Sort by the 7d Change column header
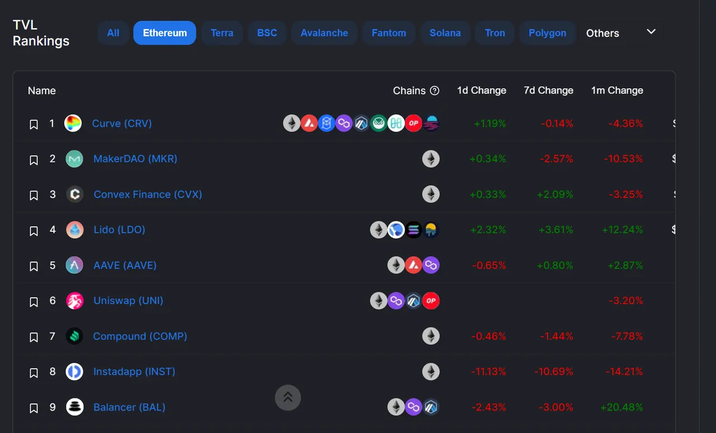 pyautogui.click(x=549, y=91)
